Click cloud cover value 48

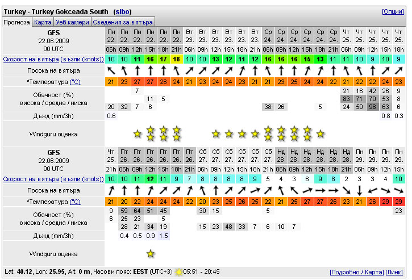point(228,227)
